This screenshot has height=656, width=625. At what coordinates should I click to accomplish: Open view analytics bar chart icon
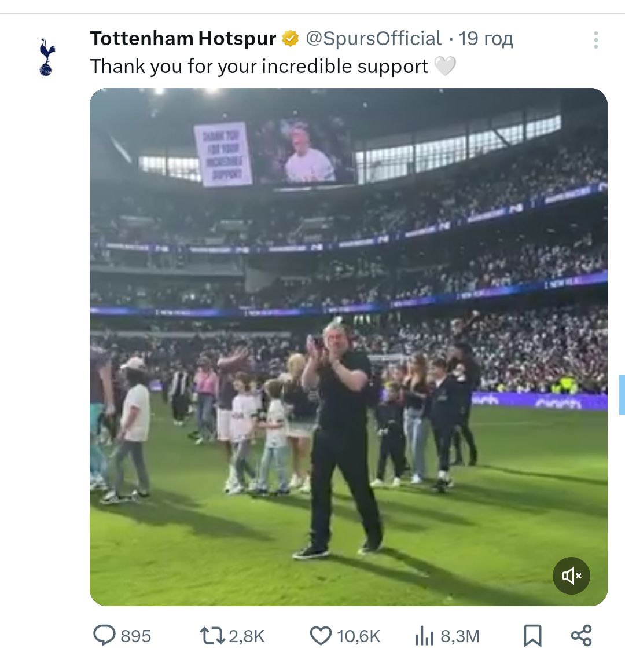pyautogui.click(x=424, y=636)
